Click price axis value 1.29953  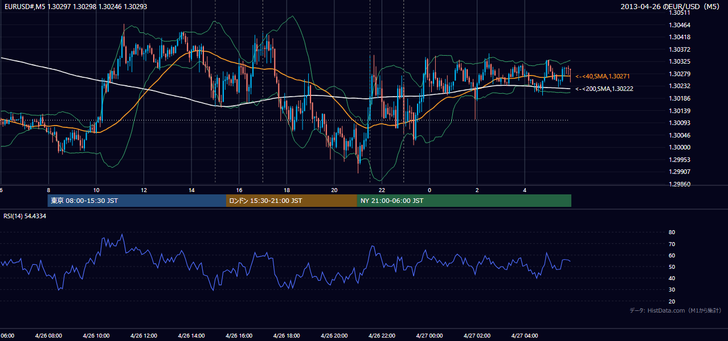(680, 160)
